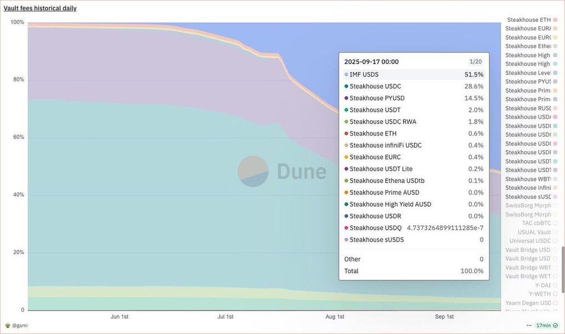565x334 pixels.
Task: Select the Steakhouse infiniFi USDC tooltip row
Action: [414, 145]
